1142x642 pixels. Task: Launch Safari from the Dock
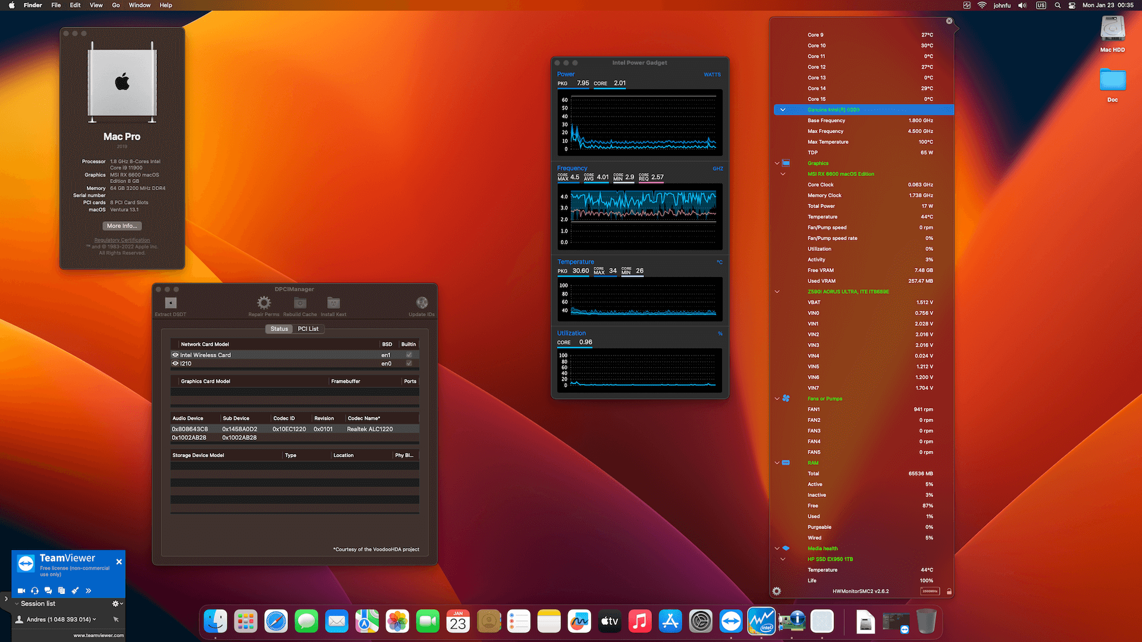click(276, 622)
